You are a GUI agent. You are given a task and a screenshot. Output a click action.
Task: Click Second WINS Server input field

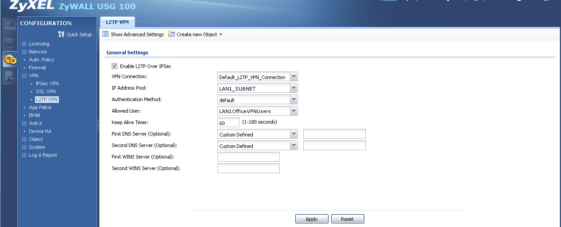pyautogui.click(x=248, y=168)
